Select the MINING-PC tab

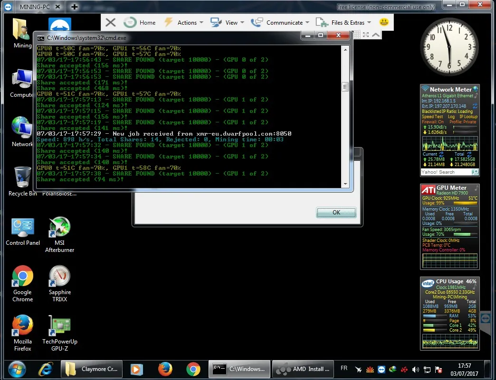(35, 7)
